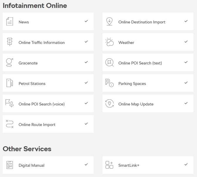Select the Online POI Search (text) label
Screen dimensions: 197x177
pyautogui.click(x=140, y=63)
